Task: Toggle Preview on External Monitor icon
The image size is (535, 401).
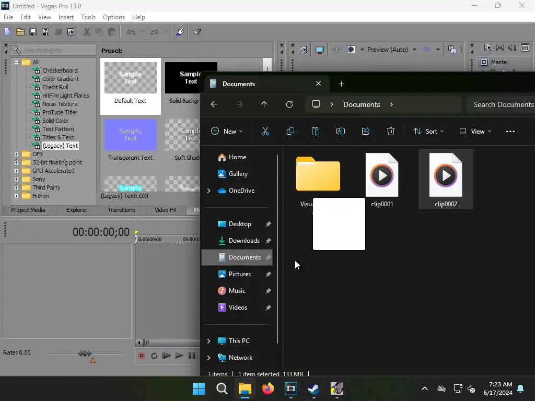Action: 320,50
